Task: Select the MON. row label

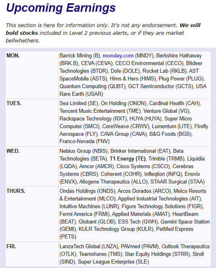Action: (13, 55)
